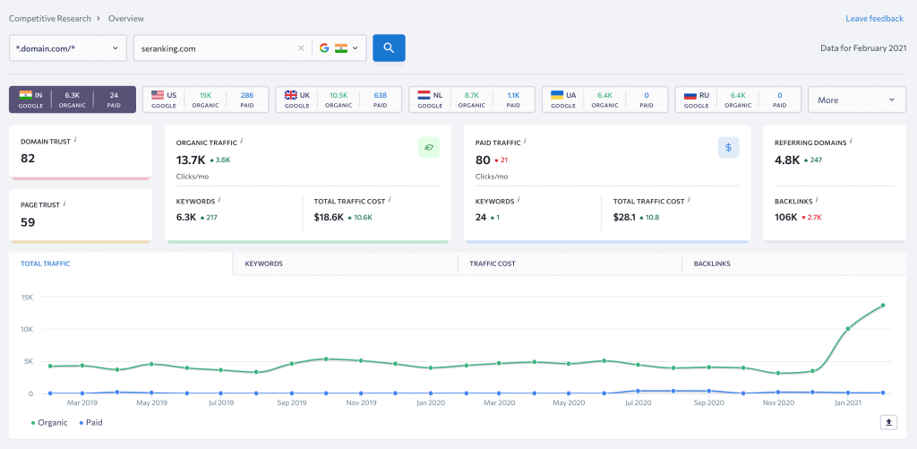Image resolution: width=917 pixels, height=449 pixels.
Task: Click the blue search magnifier button
Action: 389,48
